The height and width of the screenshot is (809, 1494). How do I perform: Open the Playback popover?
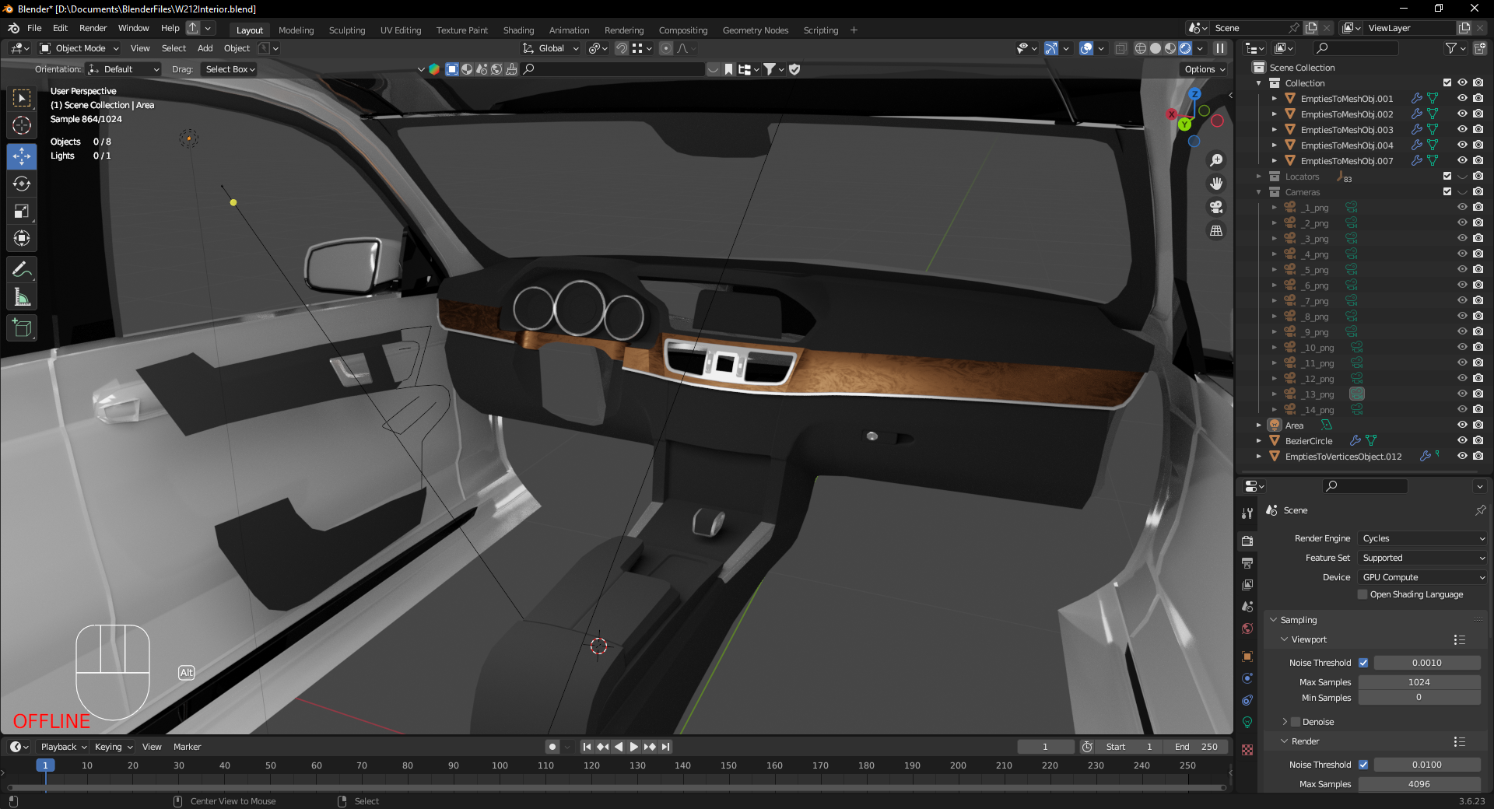pyautogui.click(x=63, y=747)
